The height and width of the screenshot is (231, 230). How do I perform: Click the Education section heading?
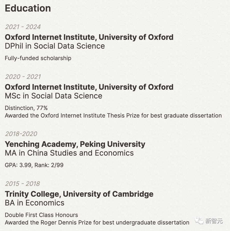point(28,8)
